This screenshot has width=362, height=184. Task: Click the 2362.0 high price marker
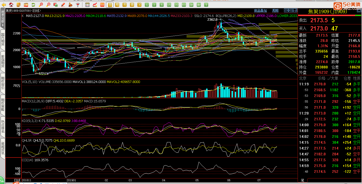tap(212, 20)
